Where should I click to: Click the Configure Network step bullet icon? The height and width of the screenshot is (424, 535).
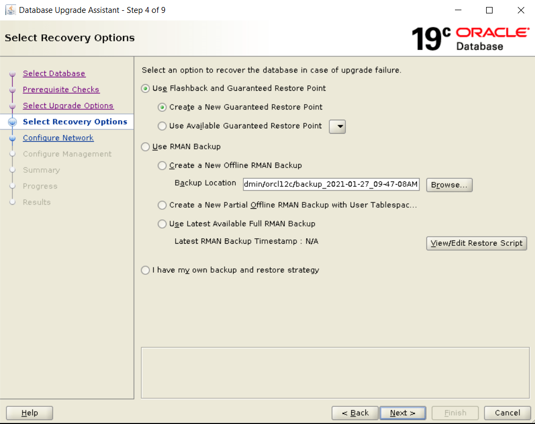pos(13,138)
